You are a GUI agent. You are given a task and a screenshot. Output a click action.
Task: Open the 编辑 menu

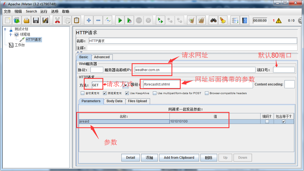[18, 11]
